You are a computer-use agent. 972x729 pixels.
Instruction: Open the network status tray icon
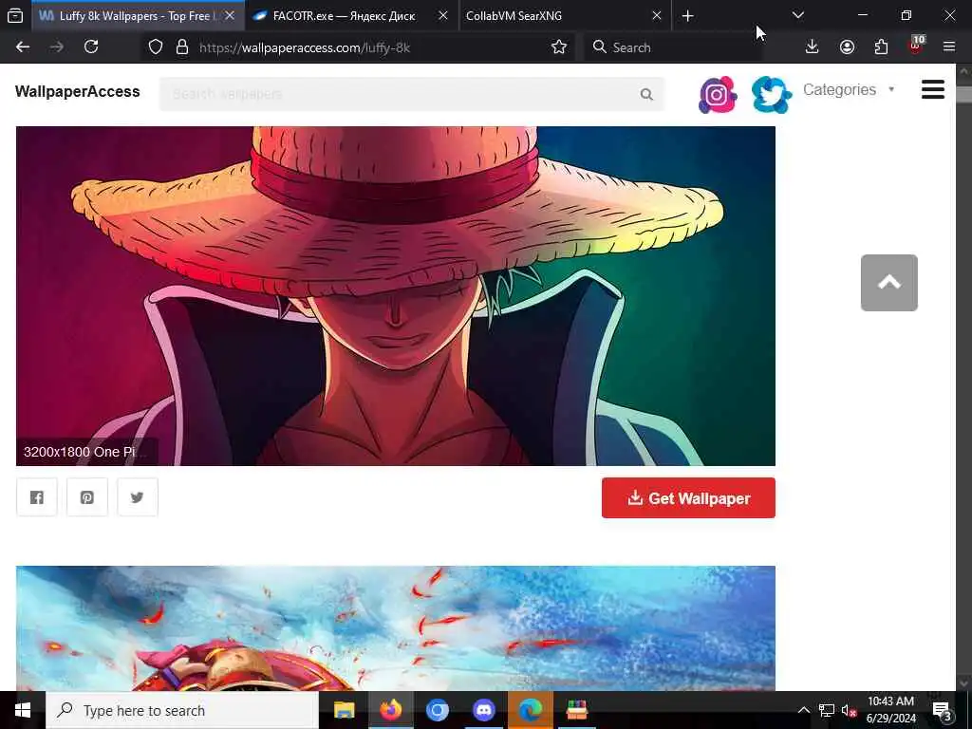pos(826,710)
